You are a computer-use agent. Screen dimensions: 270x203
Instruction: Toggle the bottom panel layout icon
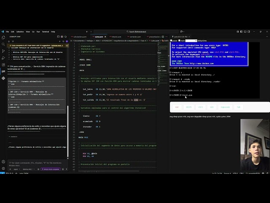[245, 32]
